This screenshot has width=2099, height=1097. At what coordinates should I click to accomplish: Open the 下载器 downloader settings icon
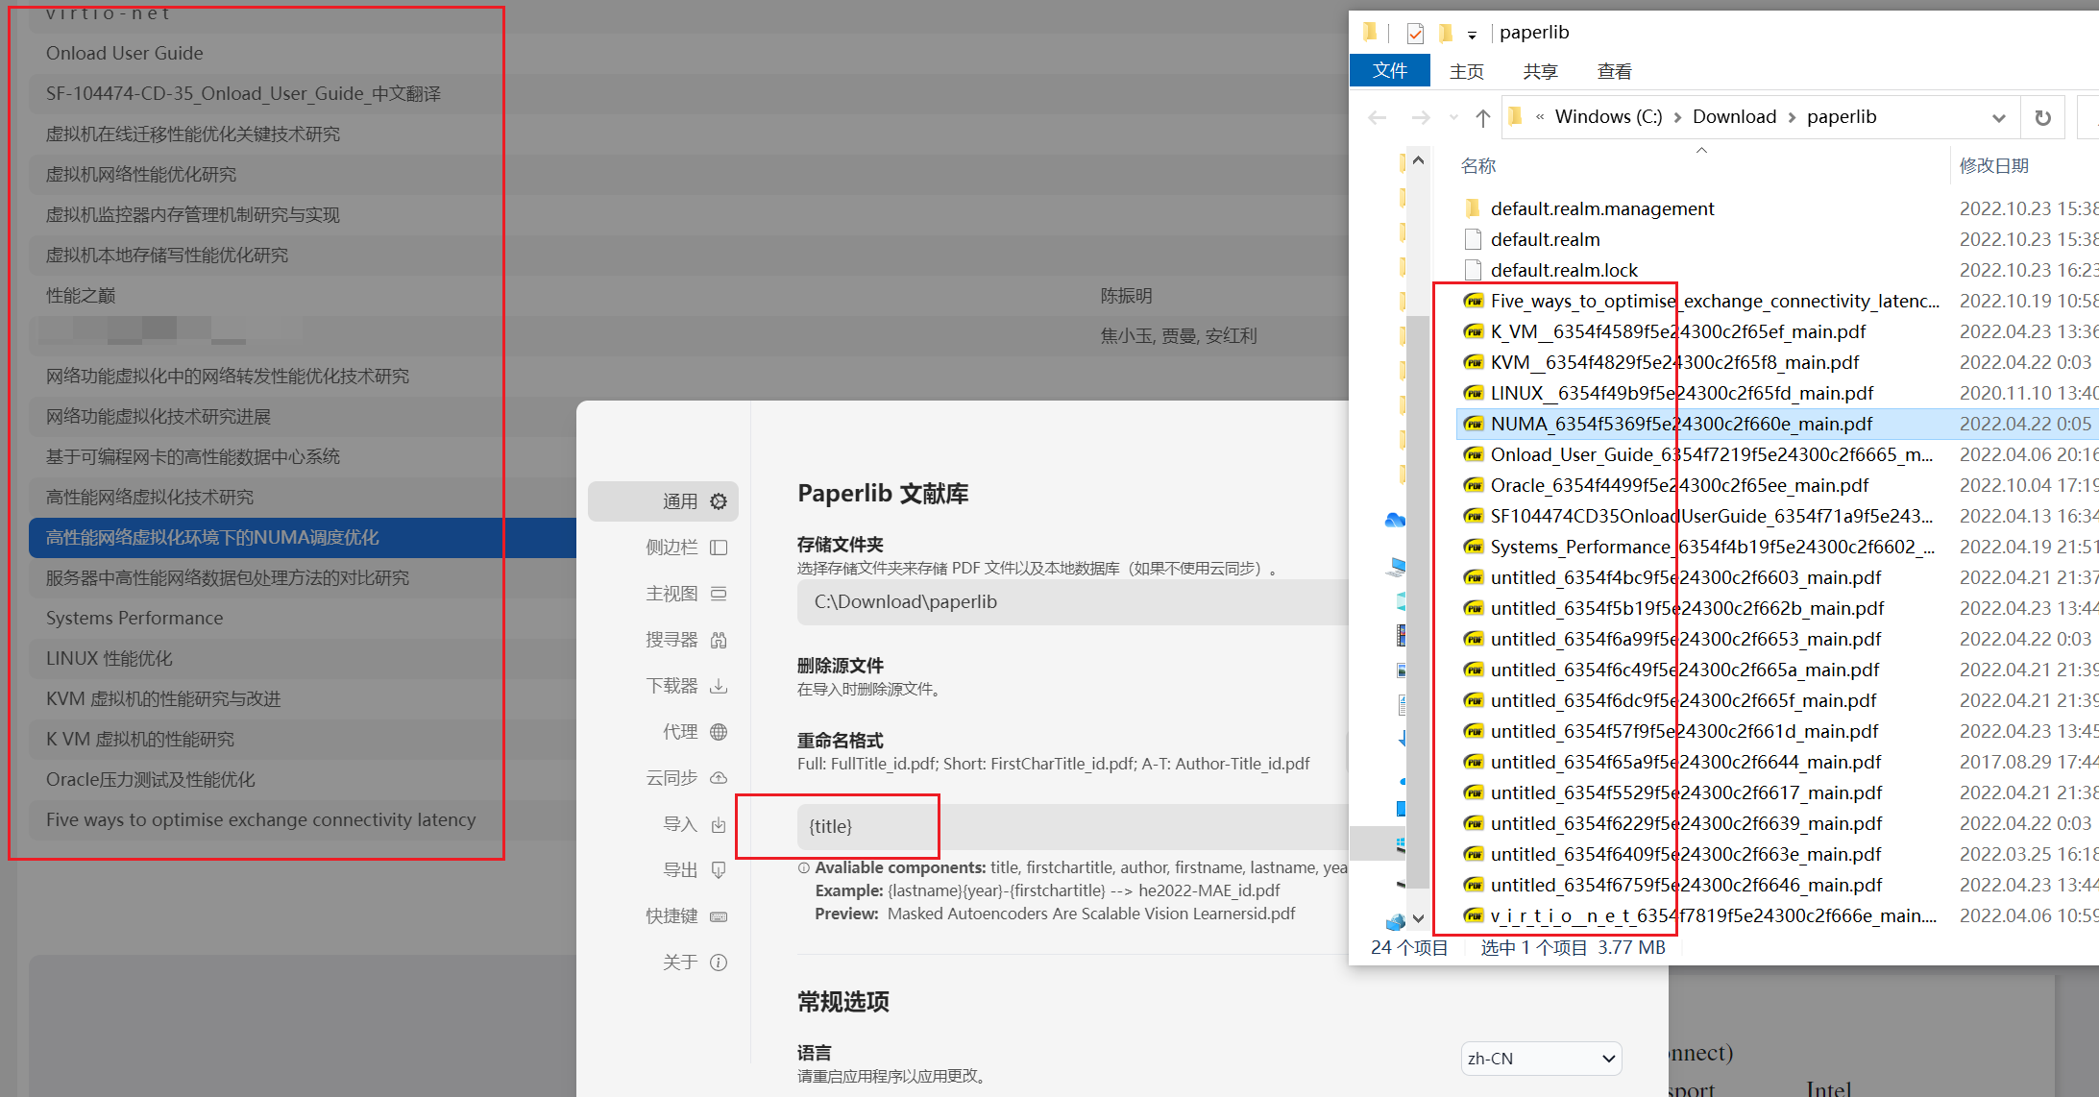pos(719,685)
